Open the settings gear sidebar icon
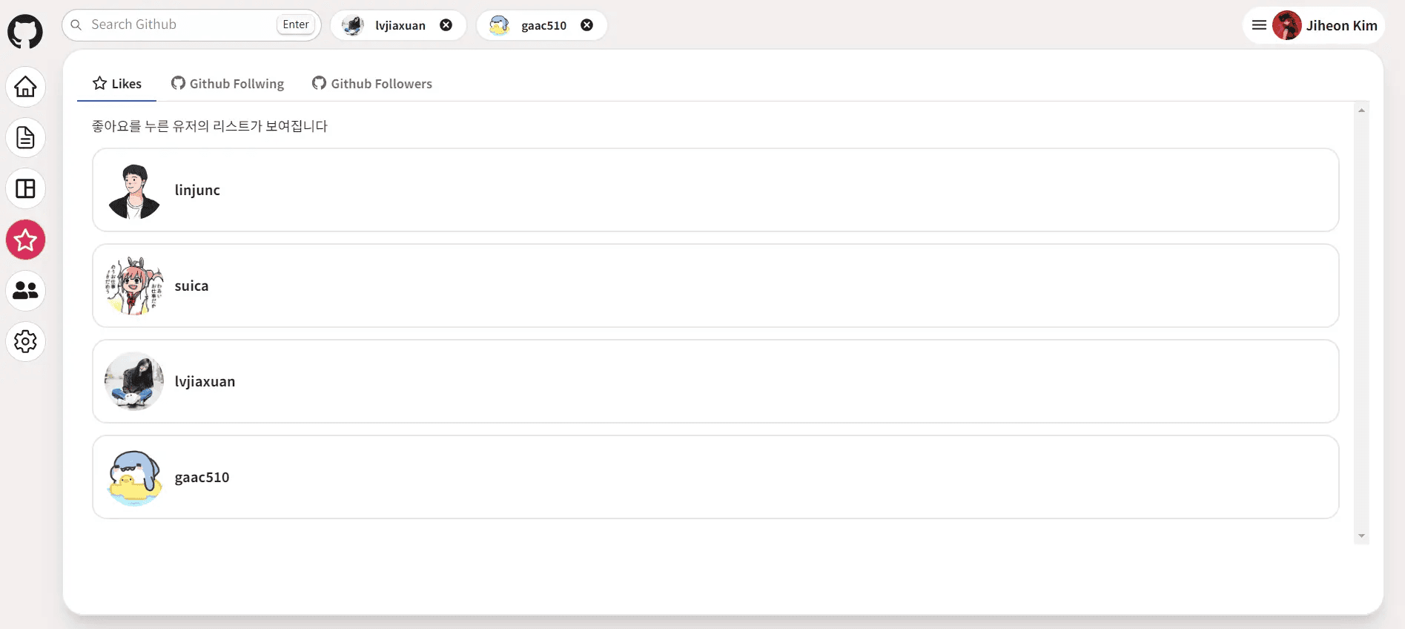Image resolution: width=1405 pixels, height=629 pixels. click(26, 341)
